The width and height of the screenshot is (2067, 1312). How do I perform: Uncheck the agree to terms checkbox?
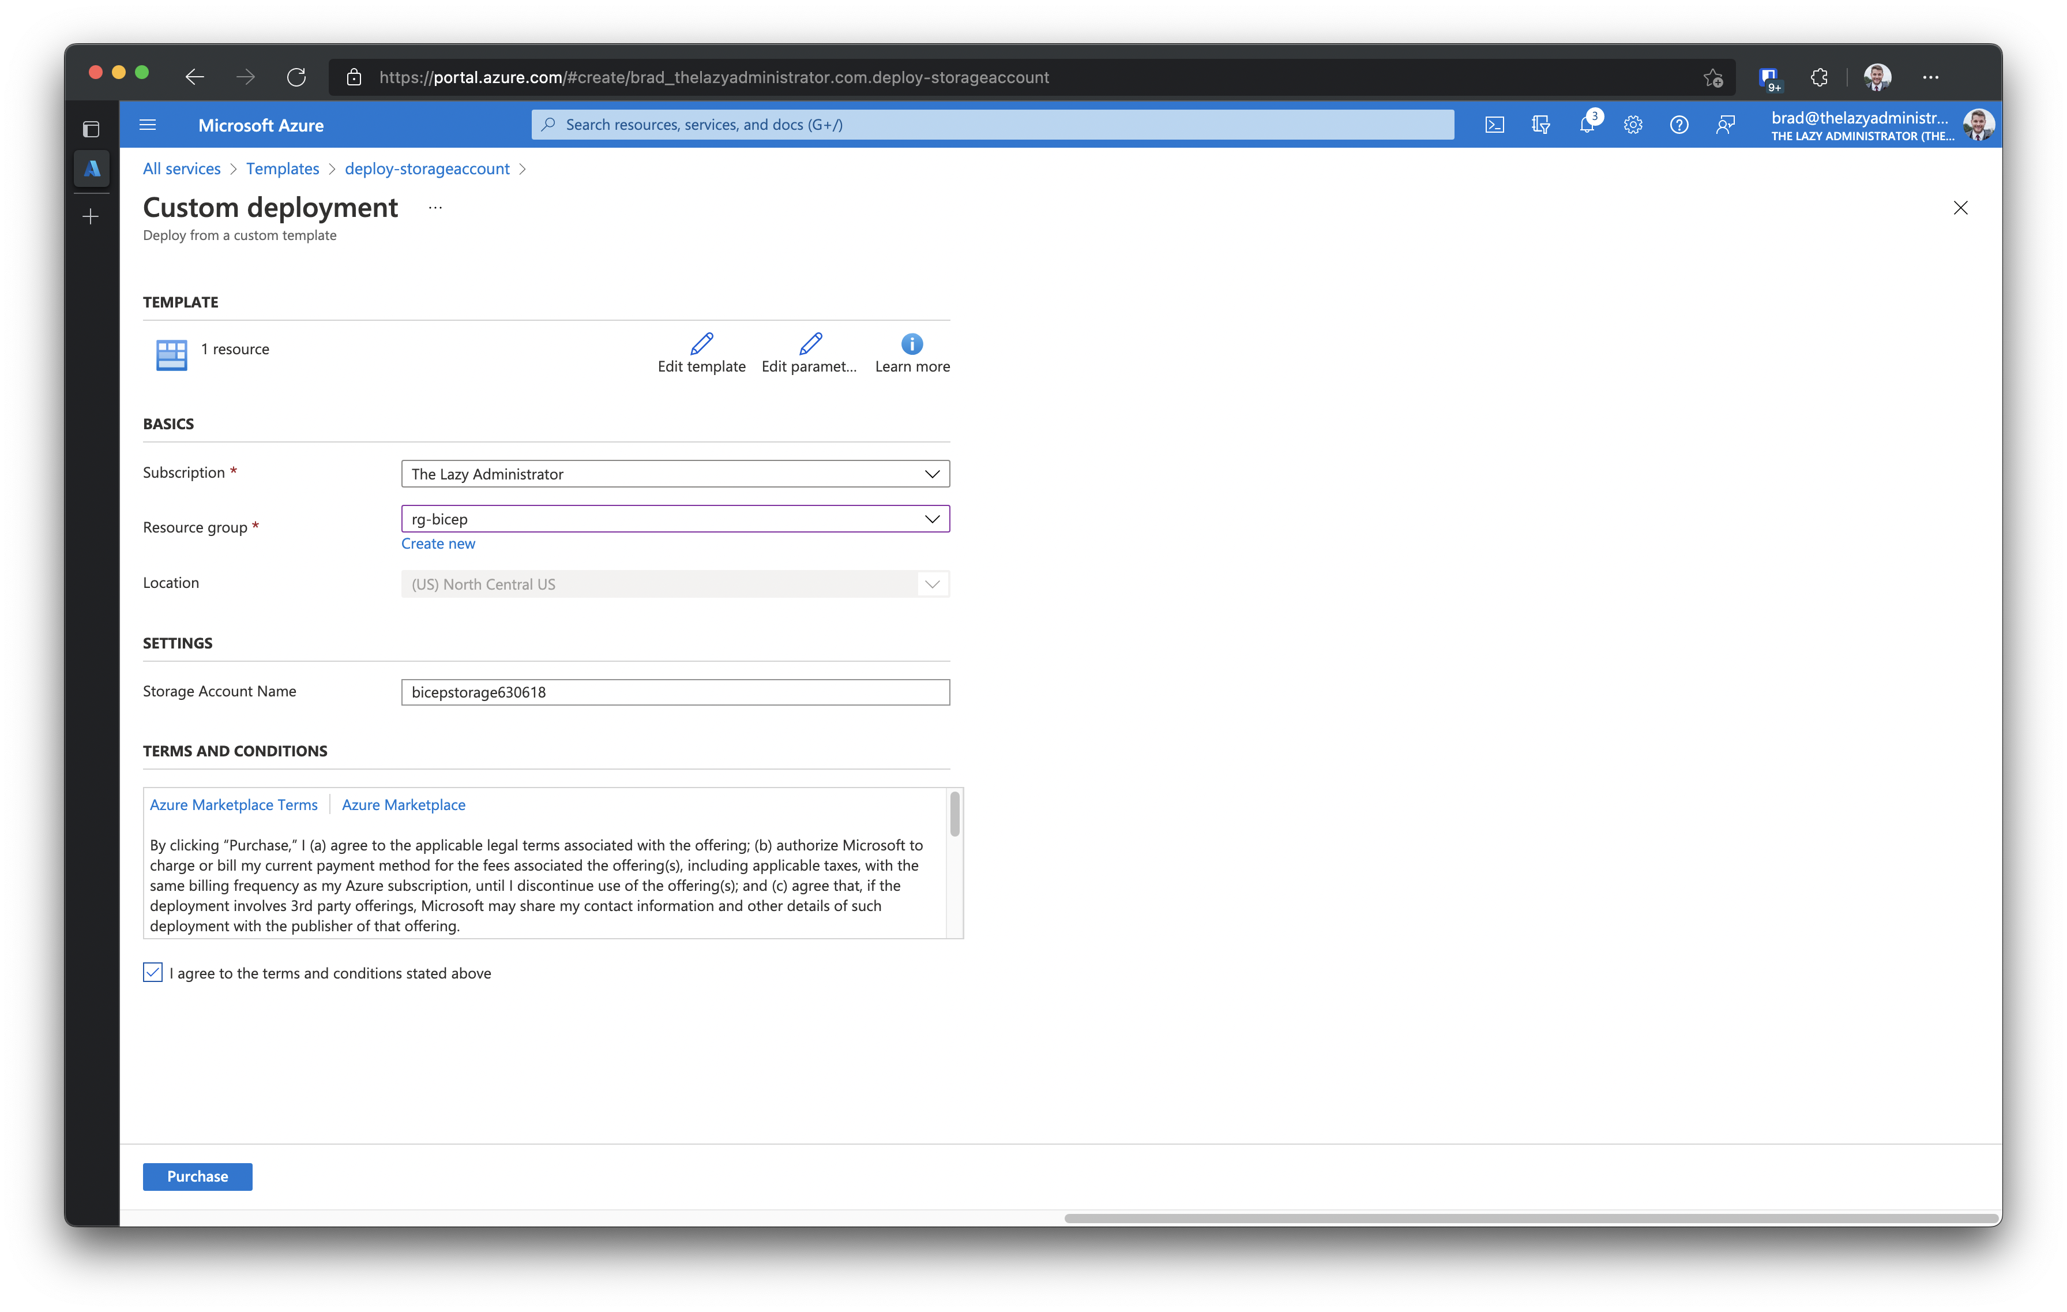pos(153,972)
